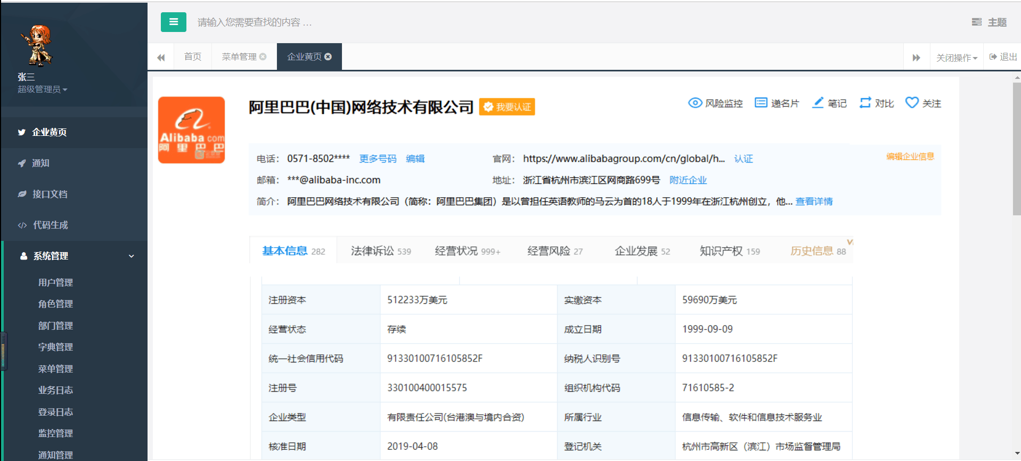Select the 企业发展 tab
The height and width of the screenshot is (461, 1021).
tap(642, 250)
